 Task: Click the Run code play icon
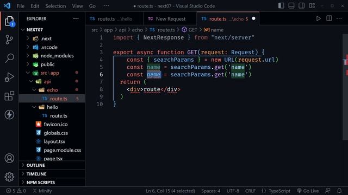318,18
